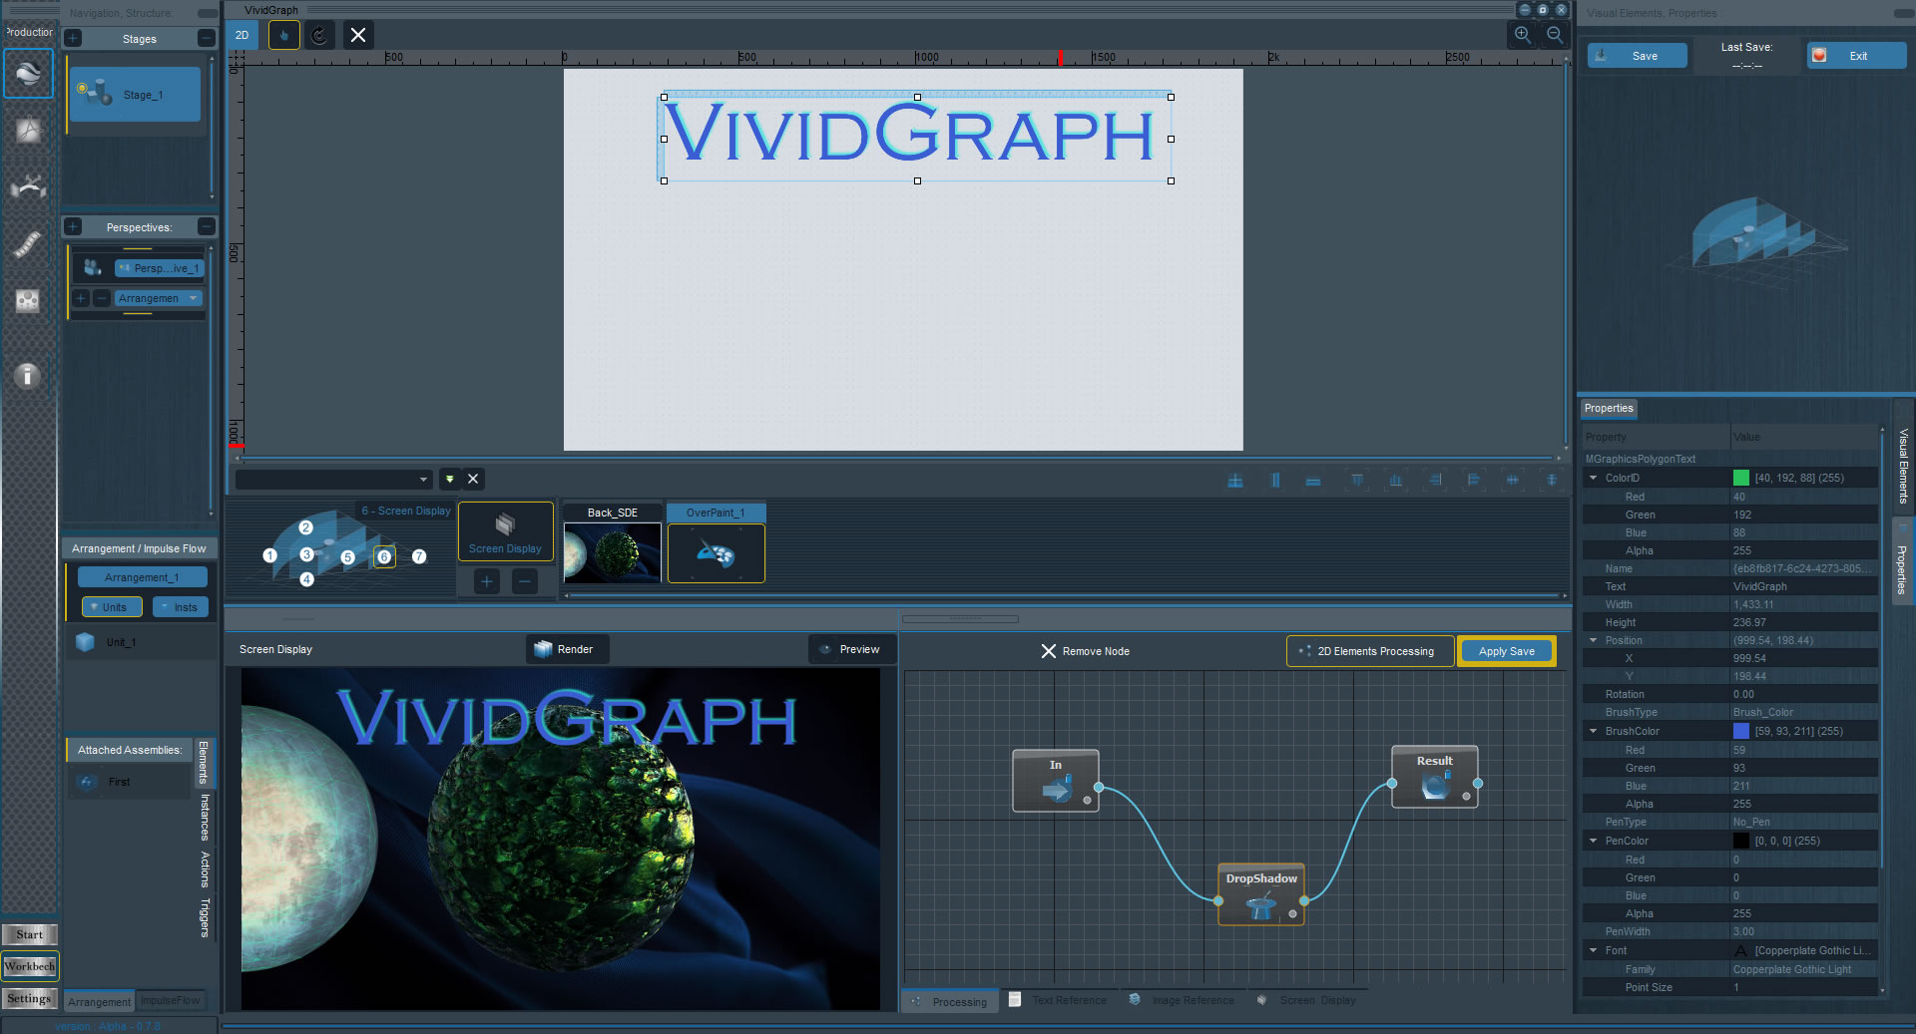Click the zoom in magnifier icon
Screen dimensions: 1916x1034
click(1523, 35)
